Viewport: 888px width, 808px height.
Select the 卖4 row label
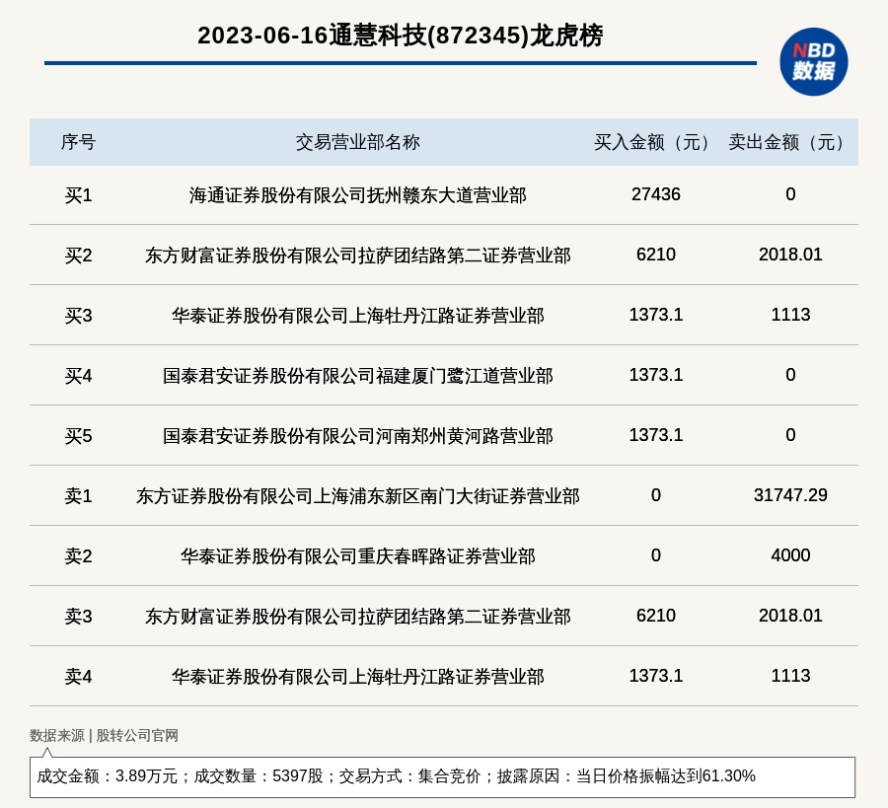point(78,676)
